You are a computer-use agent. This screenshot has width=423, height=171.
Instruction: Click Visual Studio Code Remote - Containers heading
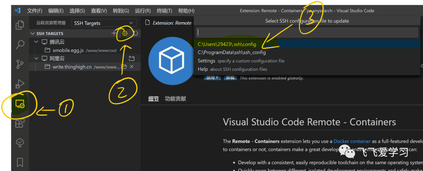(309, 122)
